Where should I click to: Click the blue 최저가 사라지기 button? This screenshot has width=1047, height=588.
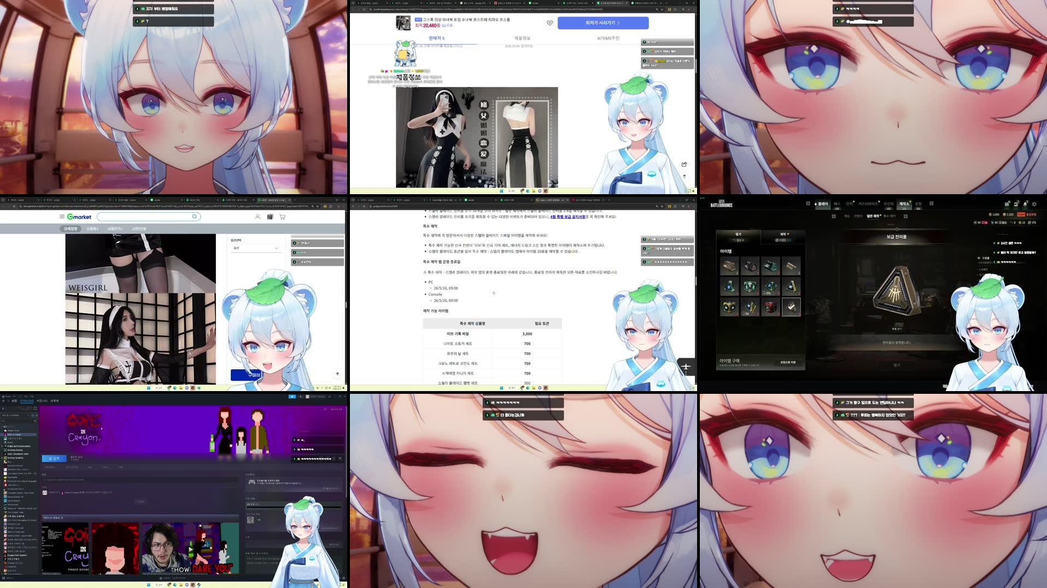tap(603, 23)
